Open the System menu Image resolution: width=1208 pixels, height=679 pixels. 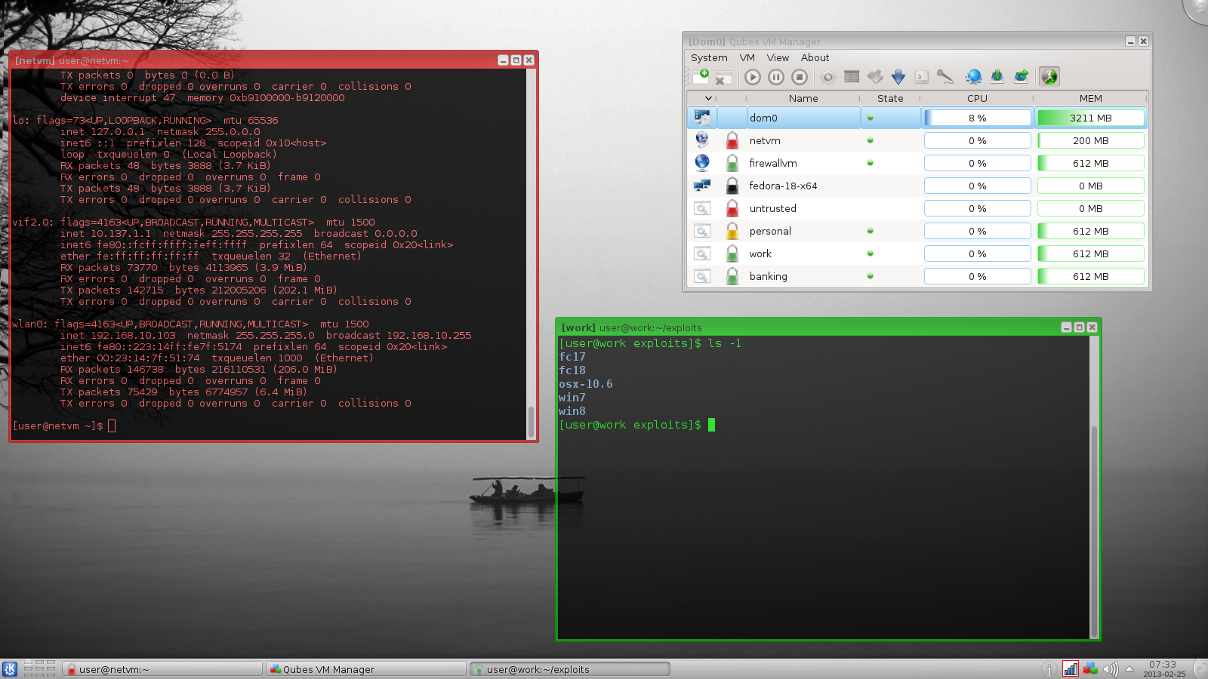point(709,57)
